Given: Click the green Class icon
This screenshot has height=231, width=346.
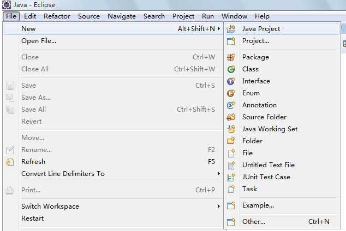Looking at the screenshot, I should (231, 69).
